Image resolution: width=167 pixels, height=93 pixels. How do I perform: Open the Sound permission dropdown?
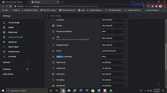point(113,51)
